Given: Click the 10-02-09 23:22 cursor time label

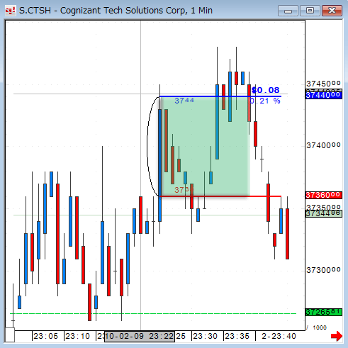Looking at the screenshot, I should [x=140, y=336].
